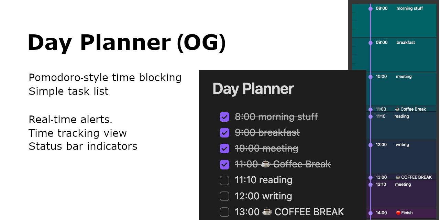Screen dimensions: 440x220
Task: Check the 11:10 reading checkbox
Action: (224, 180)
